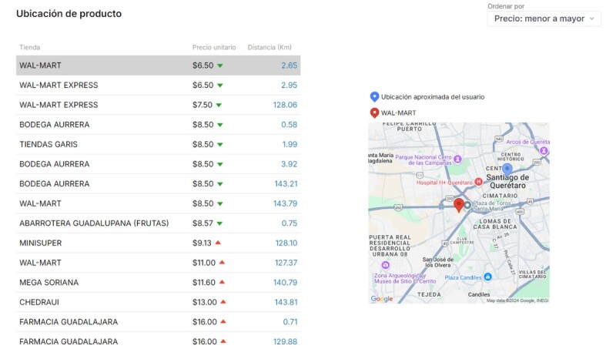Select the MINISUPER row

click(159, 243)
